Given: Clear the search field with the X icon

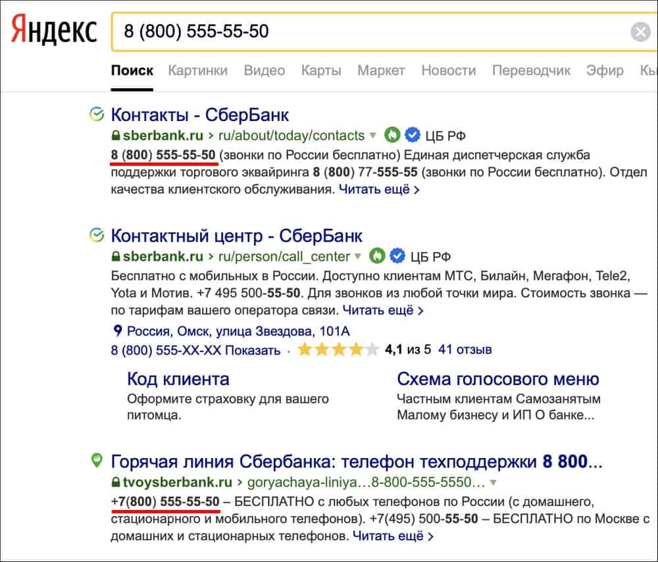Looking at the screenshot, I should [x=640, y=32].
